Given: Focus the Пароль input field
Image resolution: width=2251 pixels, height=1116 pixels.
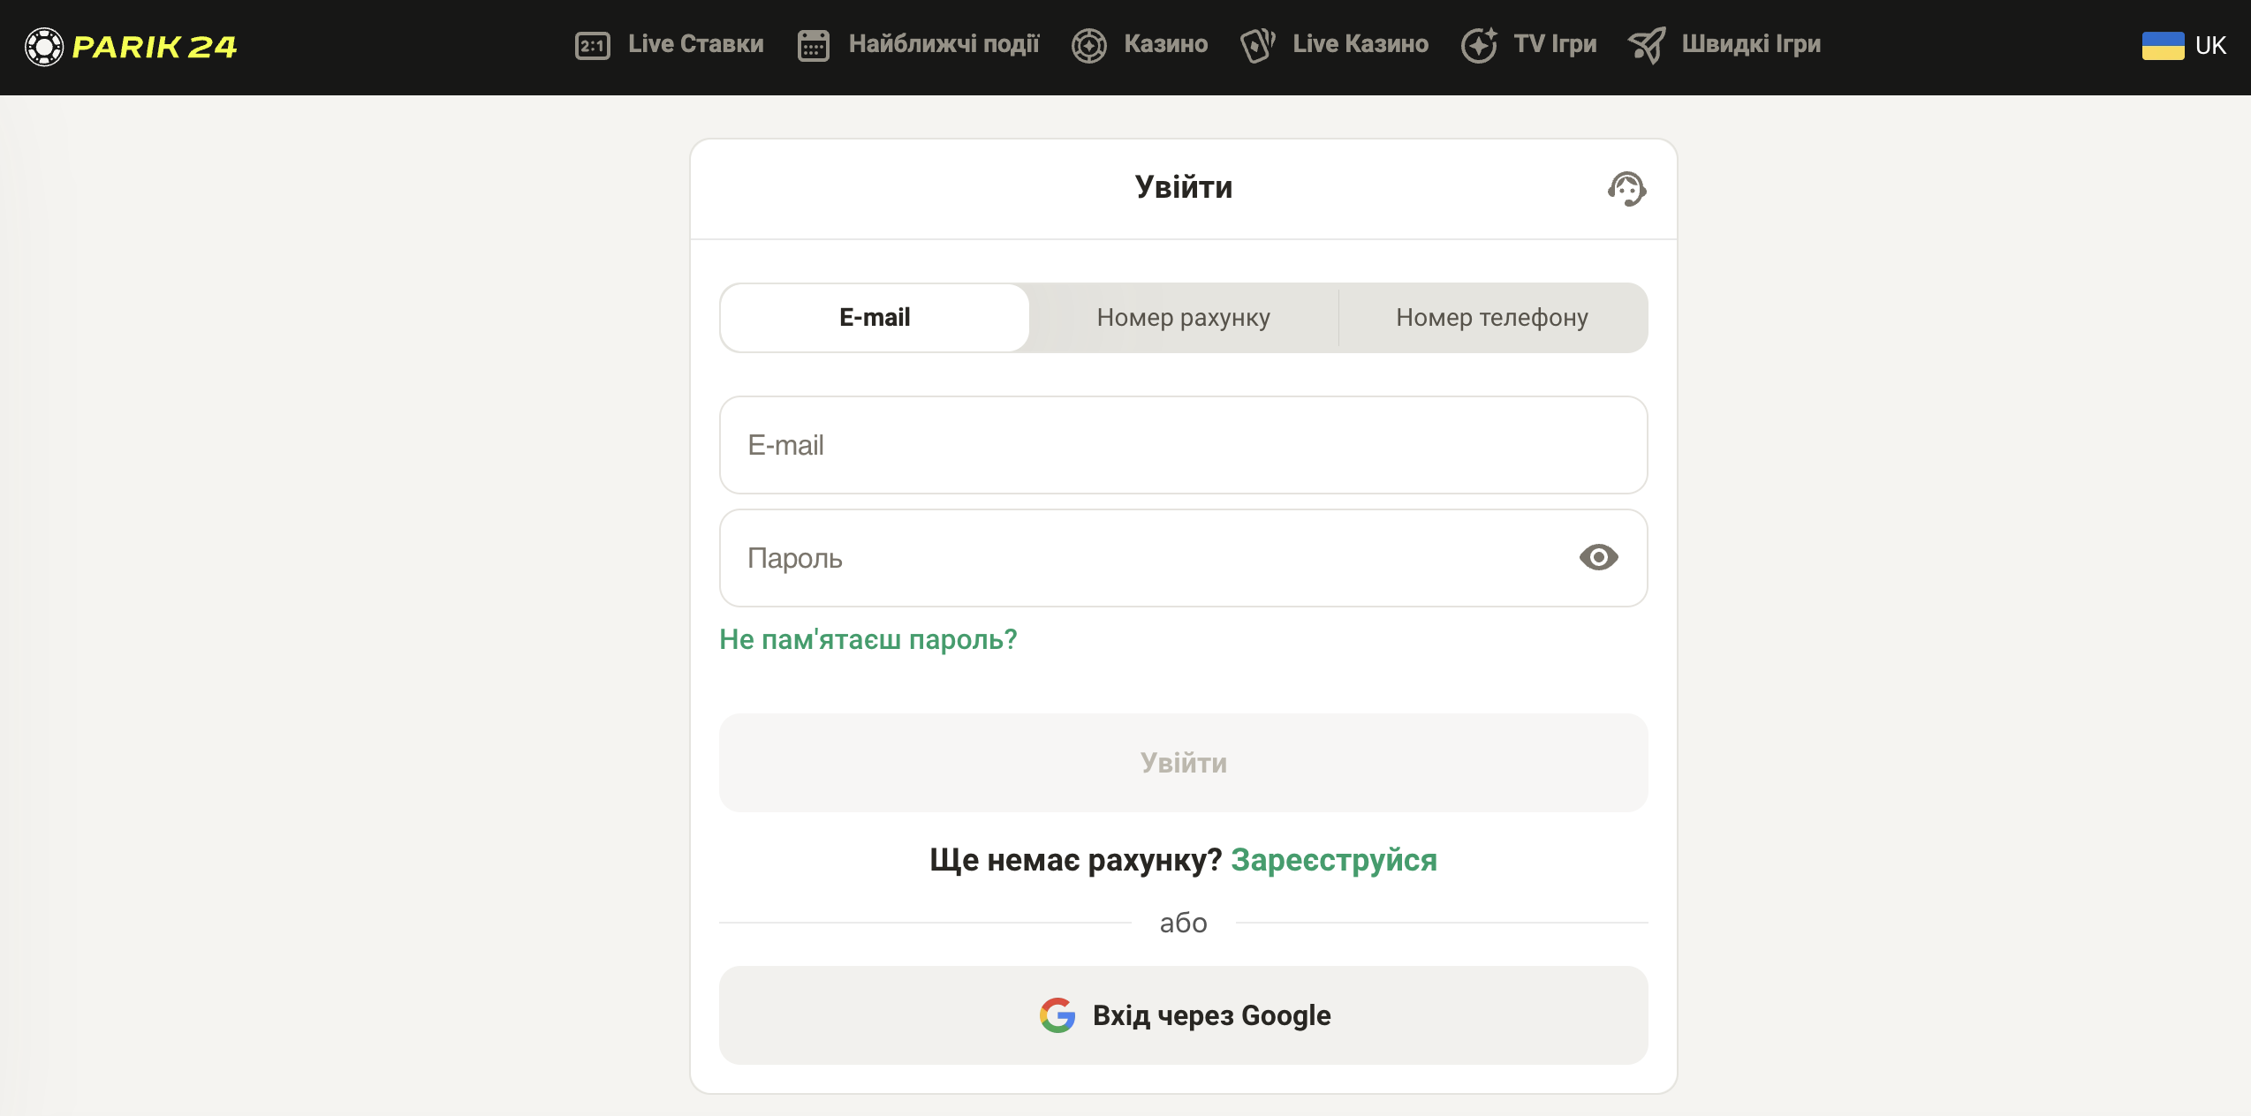Looking at the screenshot, I should [1184, 558].
